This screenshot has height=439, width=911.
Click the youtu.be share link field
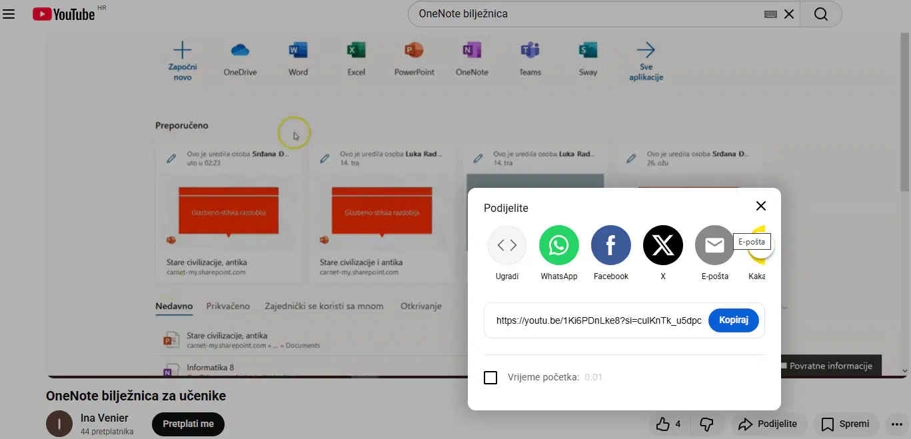599,320
